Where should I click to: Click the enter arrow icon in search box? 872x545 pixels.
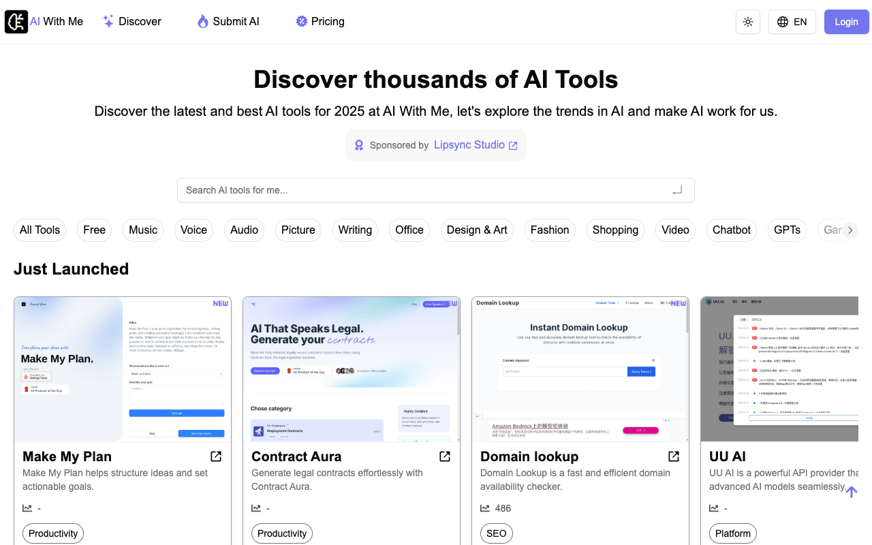(x=676, y=191)
